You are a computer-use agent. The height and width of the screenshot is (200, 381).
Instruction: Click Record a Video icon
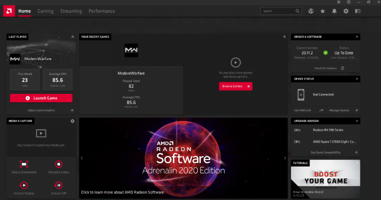tap(58, 164)
